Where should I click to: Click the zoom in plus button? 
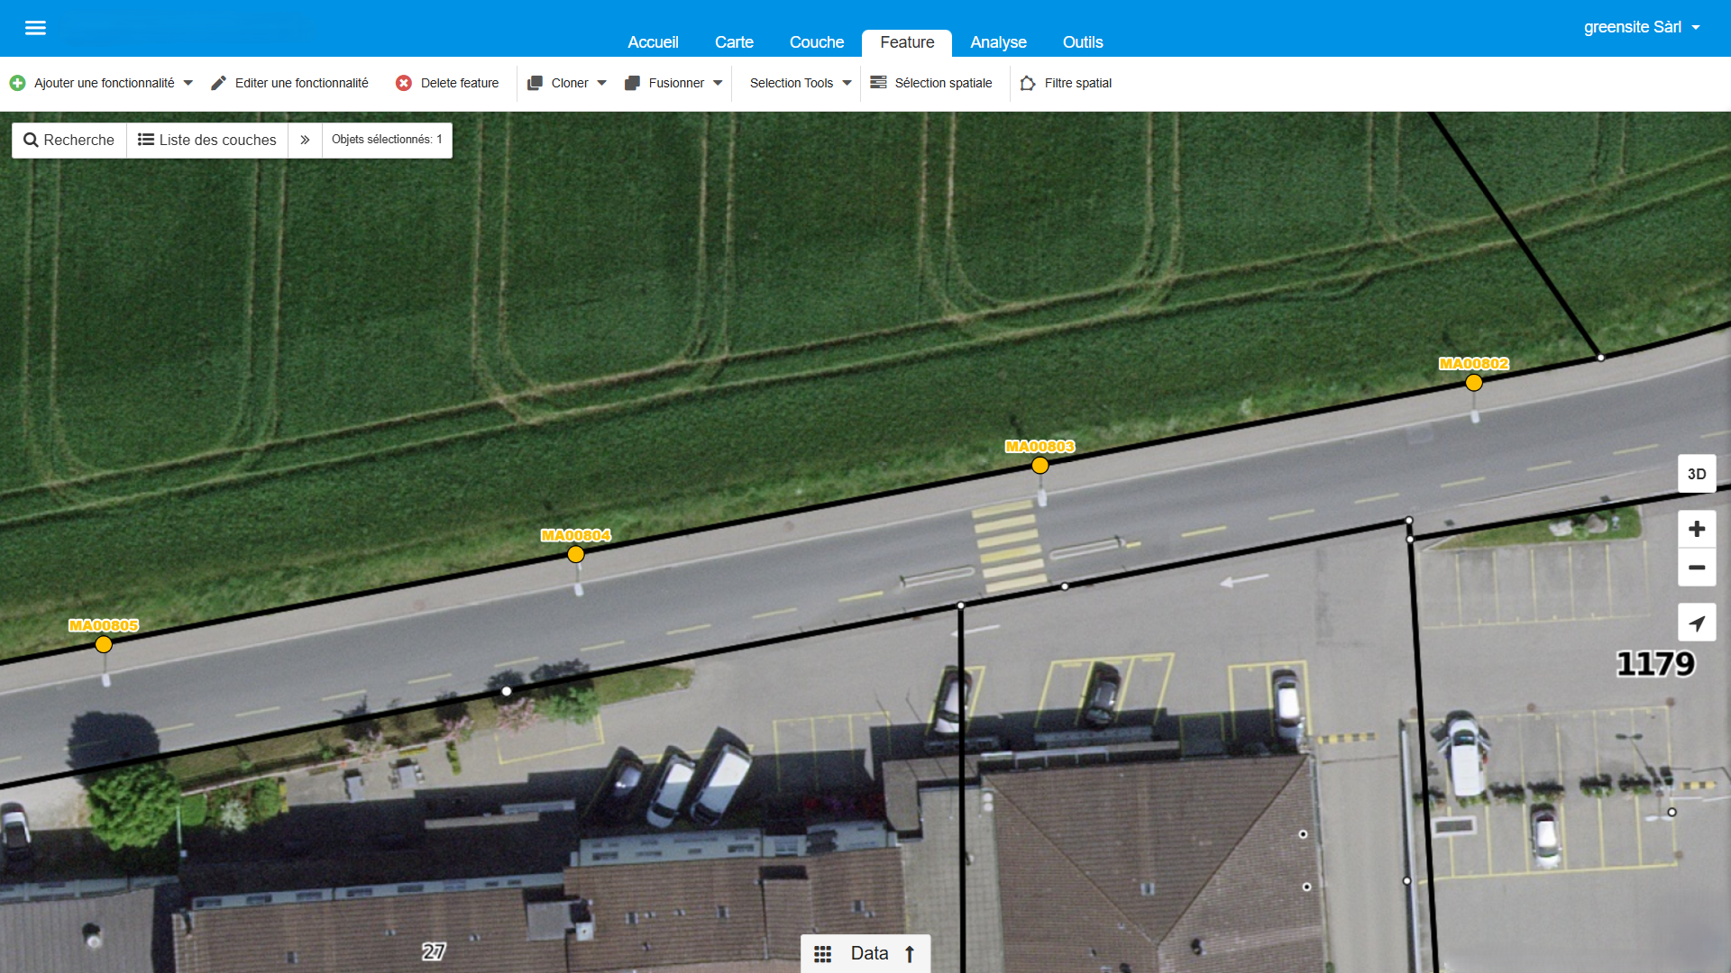coord(1696,529)
